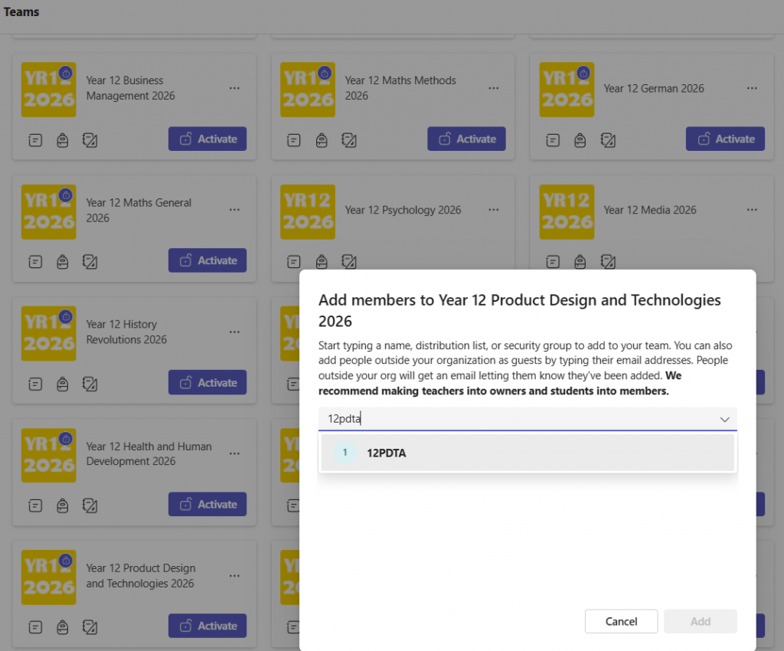Activate Year 12 History Revolutions 2026 team
Image resolution: width=784 pixels, height=651 pixels.
207,383
